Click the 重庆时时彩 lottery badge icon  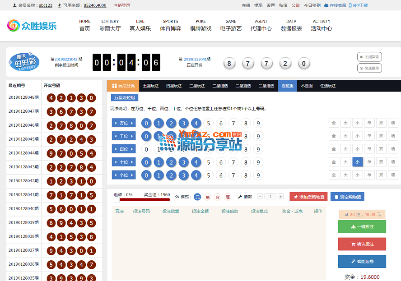24,62
